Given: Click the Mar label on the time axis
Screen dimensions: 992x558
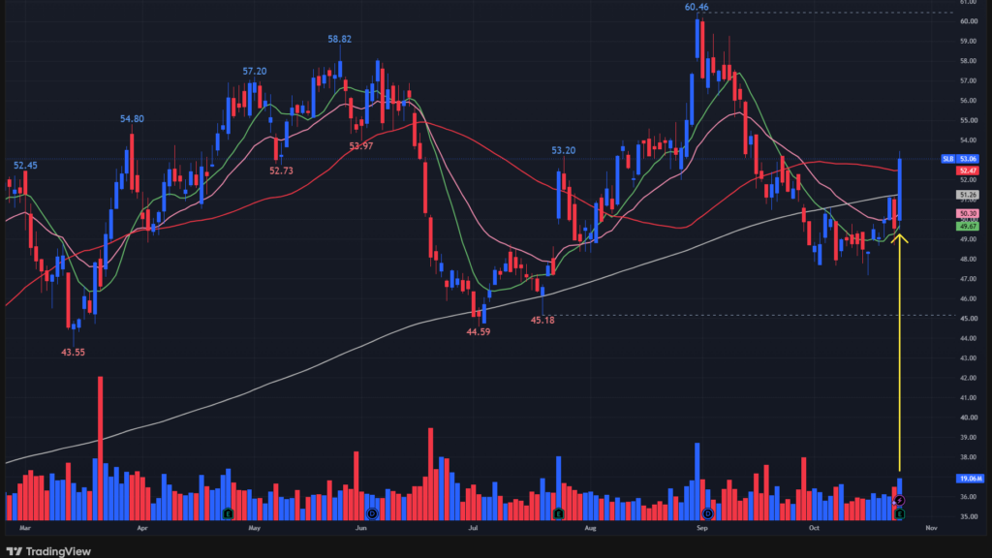Looking at the screenshot, I should coord(25,528).
